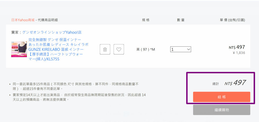Select the unit price NT$ 497
259x122 pixels.
click(x=237, y=47)
